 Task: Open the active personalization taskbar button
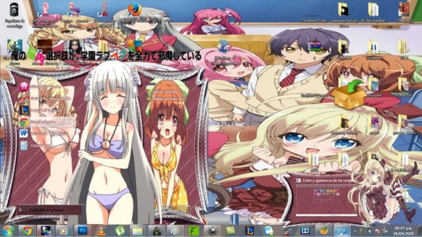(342, 231)
